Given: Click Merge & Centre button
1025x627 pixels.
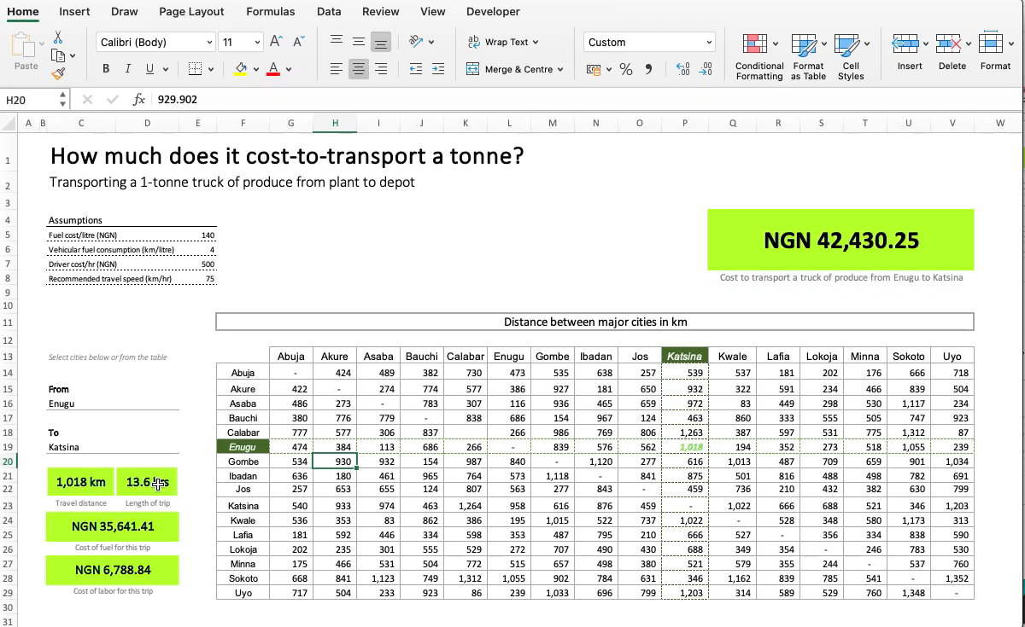Looking at the screenshot, I should 515,69.
